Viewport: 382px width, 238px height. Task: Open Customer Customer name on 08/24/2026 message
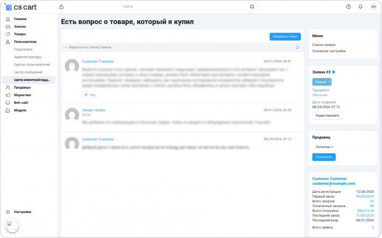pos(98,139)
